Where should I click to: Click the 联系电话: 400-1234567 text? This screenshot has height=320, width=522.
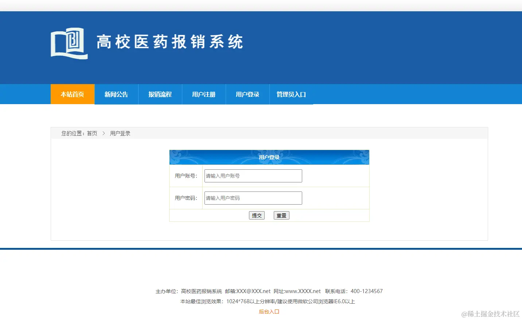pyautogui.click(x=354, y=291)
